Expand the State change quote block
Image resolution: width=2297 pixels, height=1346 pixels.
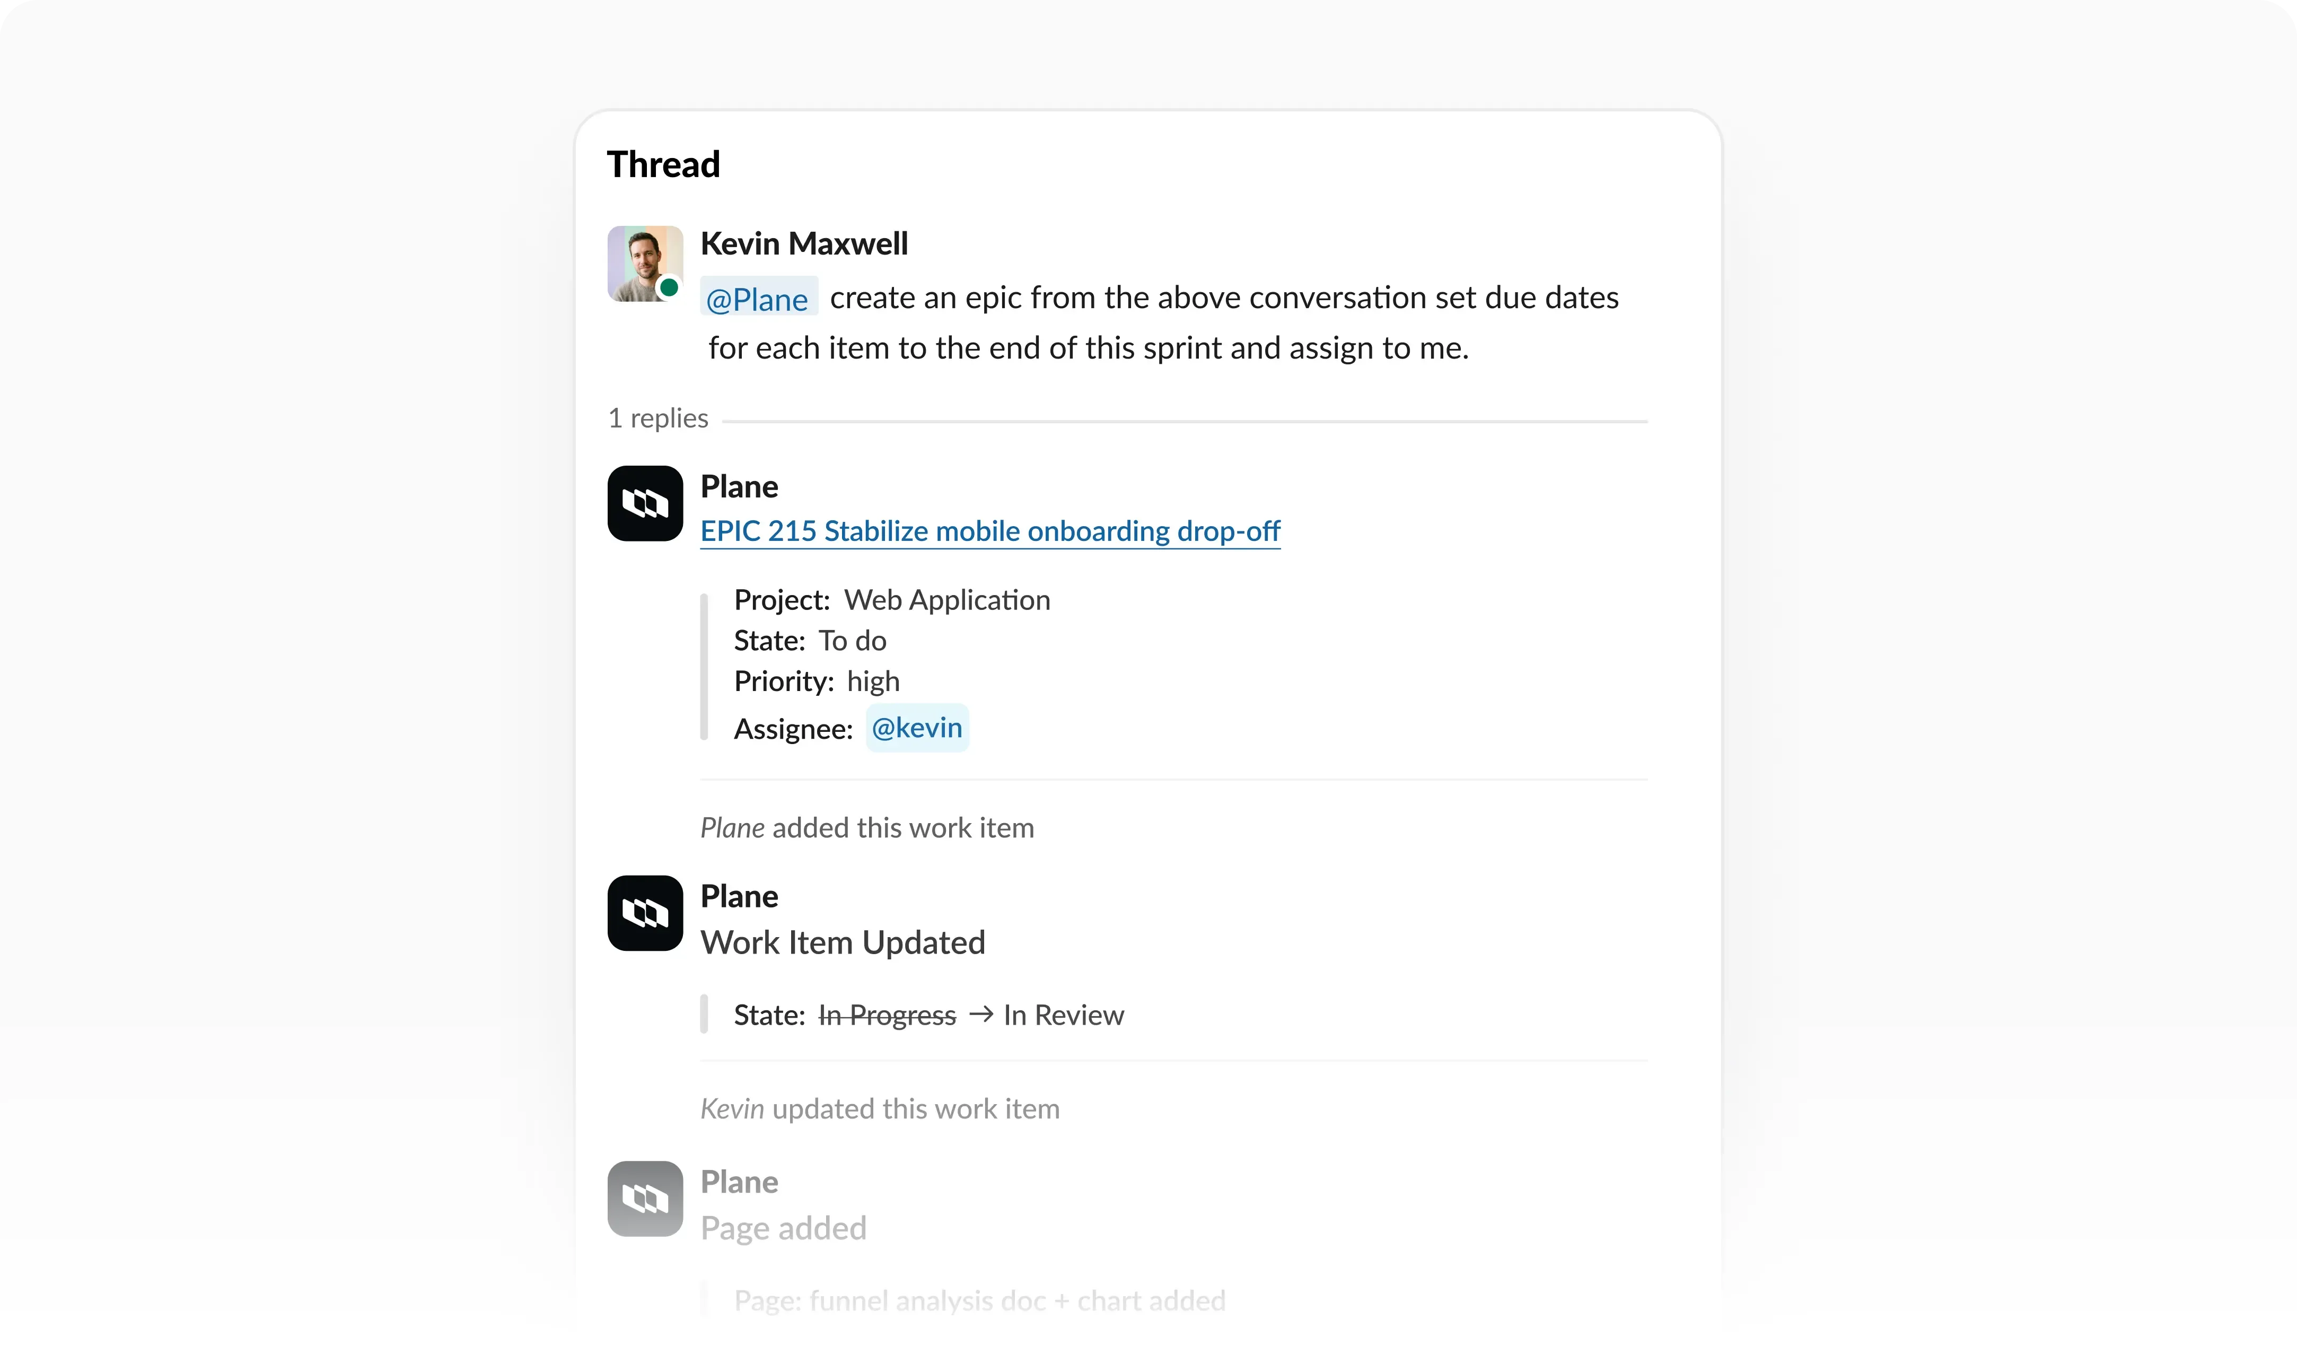[706, 1014]
